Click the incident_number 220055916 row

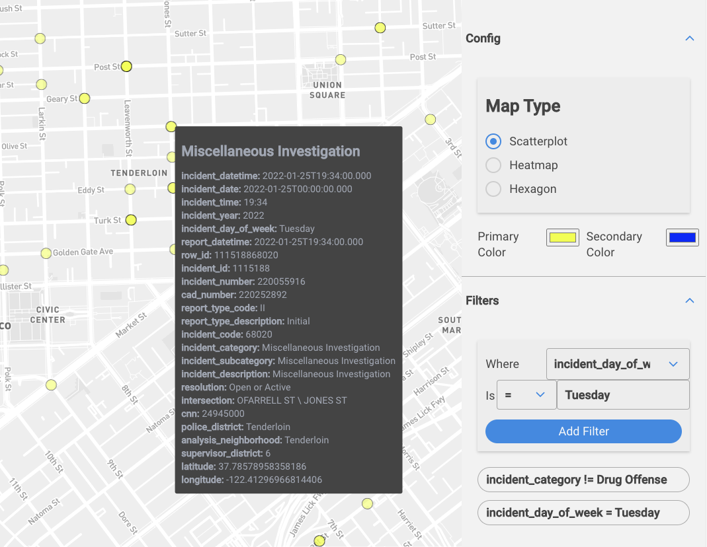[243, 281]
